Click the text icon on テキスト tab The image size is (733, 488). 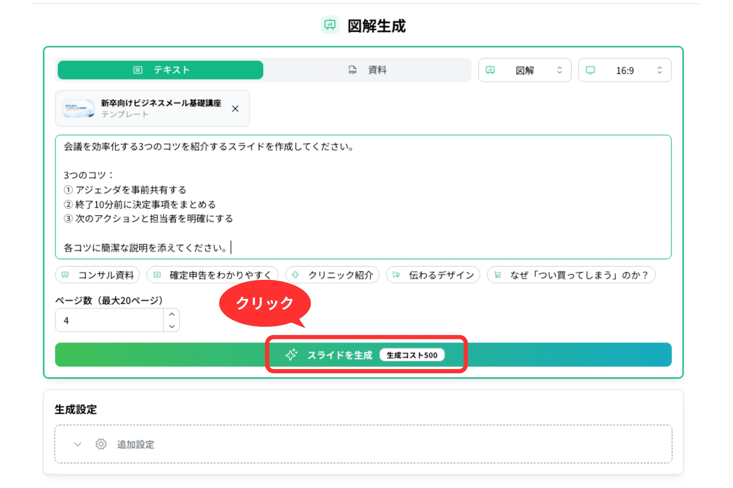coord(138,70)
